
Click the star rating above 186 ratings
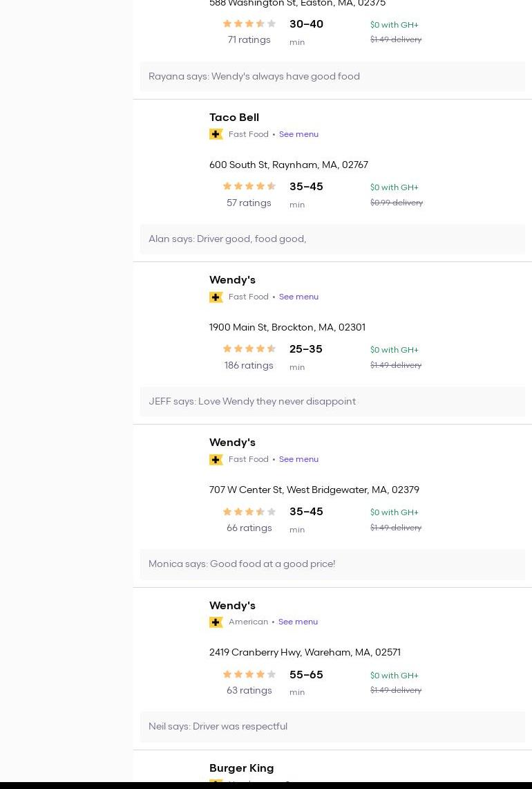(249, 349)
